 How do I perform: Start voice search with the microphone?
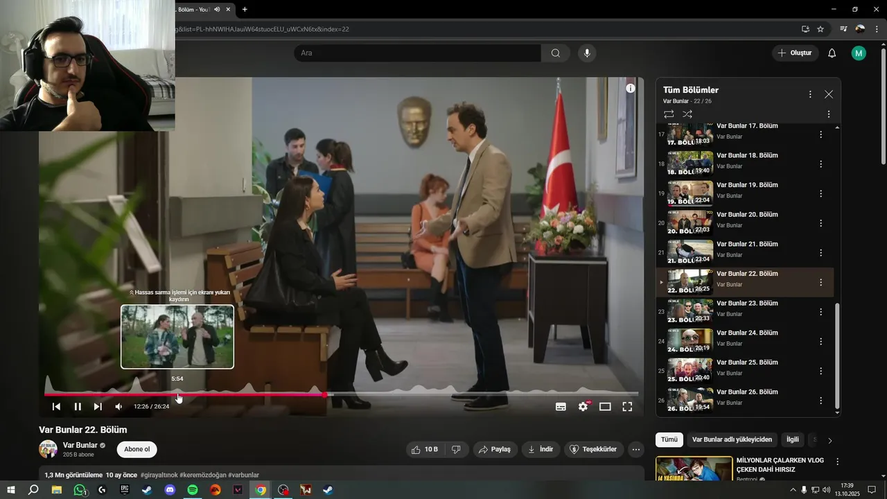587,53
